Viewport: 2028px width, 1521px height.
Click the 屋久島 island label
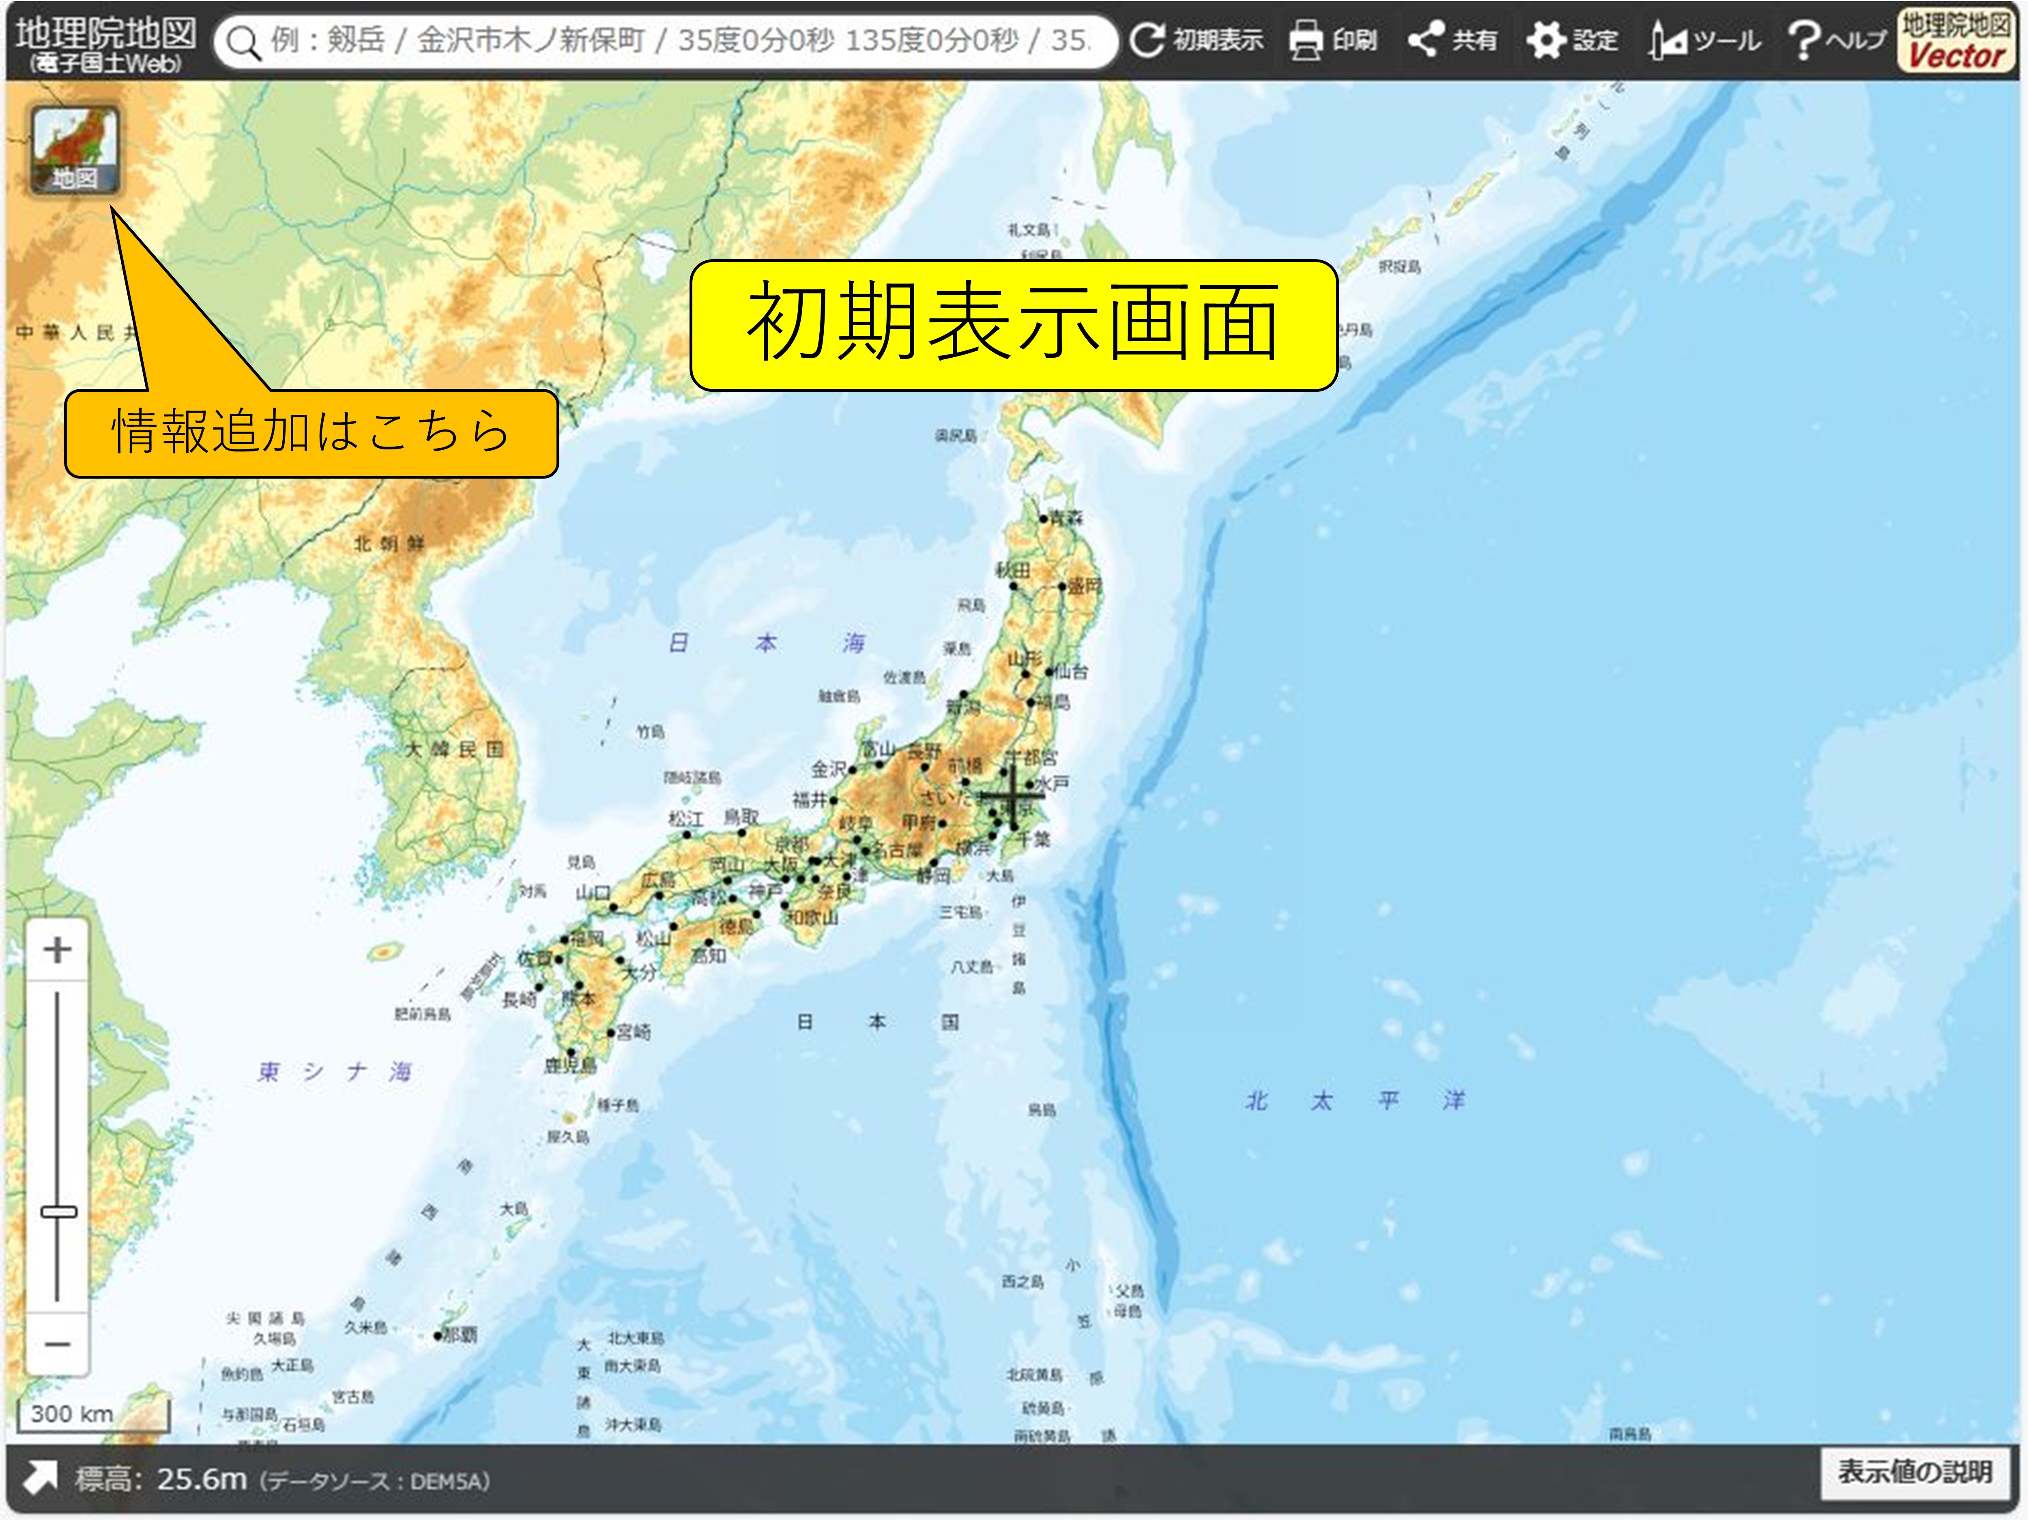click(x=568, y=1137)
